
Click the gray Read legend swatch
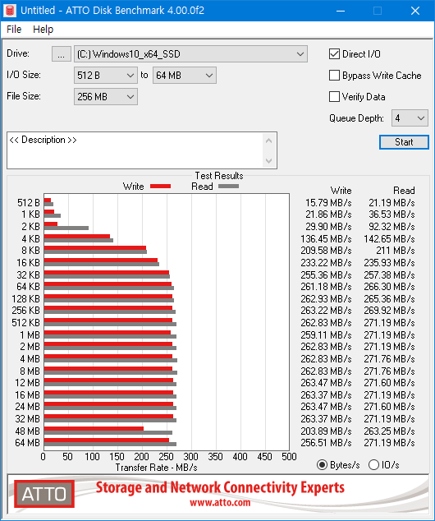pos(229,187)
